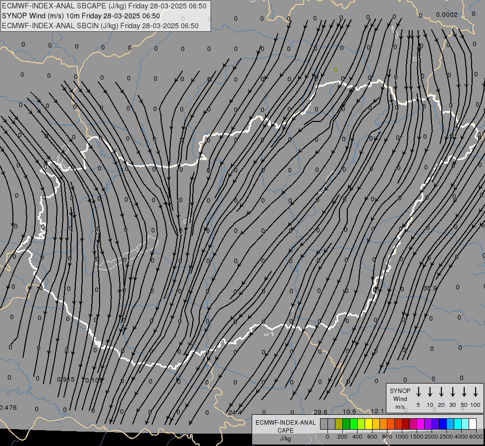The height and width of the screenshot is (446, 485).
Task: Click the 0.915 value on the map
Action: click(x=66, y=379)
